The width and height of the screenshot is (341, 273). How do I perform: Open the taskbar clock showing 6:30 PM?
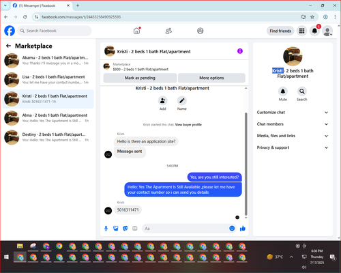point(317,257)
